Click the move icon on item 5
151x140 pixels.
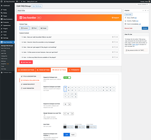click(113, 57)
